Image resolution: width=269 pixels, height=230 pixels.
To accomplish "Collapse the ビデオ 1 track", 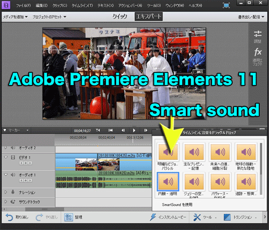I will 6,157.
